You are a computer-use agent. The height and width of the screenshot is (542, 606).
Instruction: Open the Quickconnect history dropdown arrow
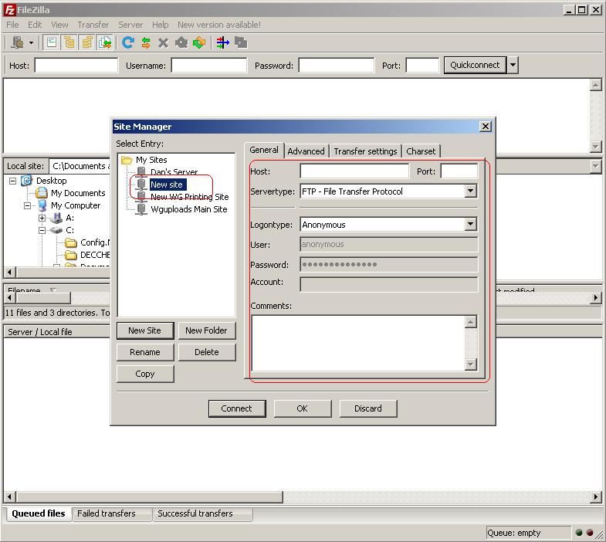point(513,65)
